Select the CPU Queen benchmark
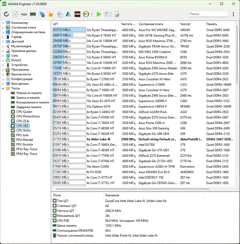The image size is (240, 244). pyautogui.click(x=24, y=112)
